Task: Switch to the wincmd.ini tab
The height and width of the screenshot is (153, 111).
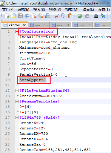Action: (14, 25)
